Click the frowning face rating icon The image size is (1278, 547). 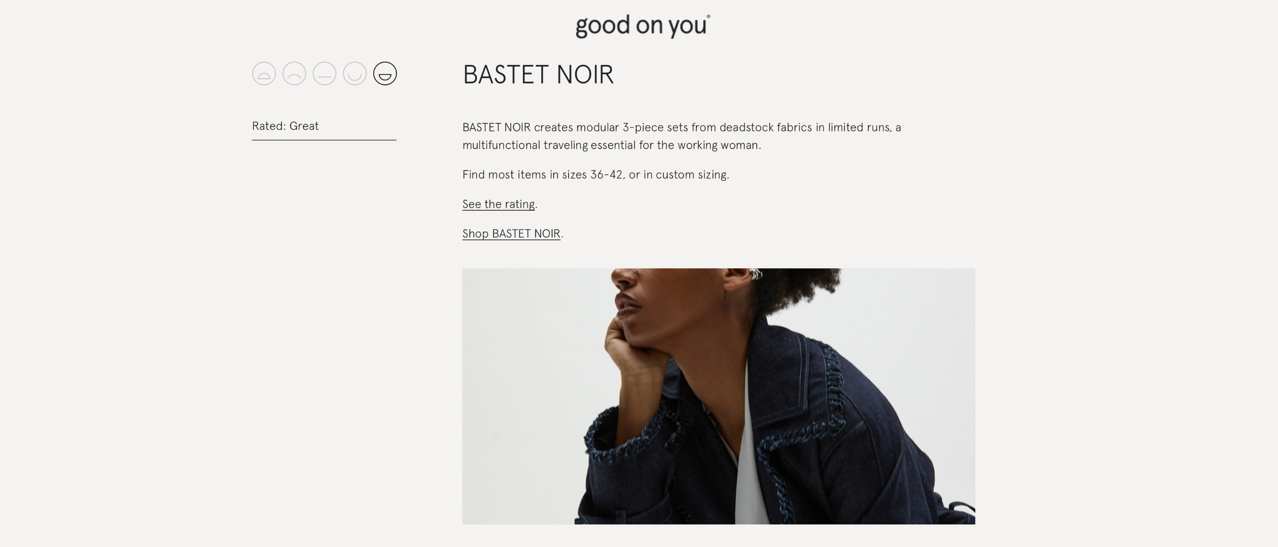(294, 73)
